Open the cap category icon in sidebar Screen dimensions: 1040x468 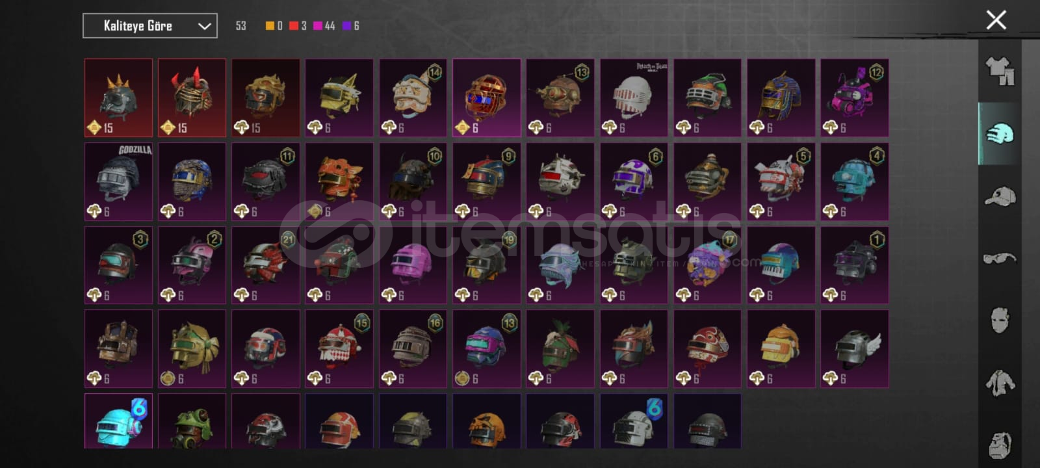[x=1000, y=196]
